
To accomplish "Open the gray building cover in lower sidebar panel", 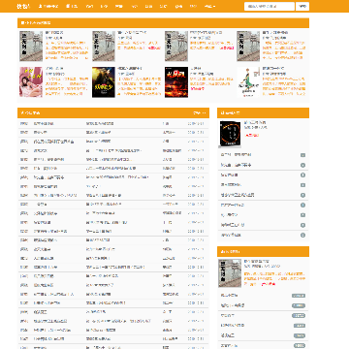I will point(230,273).
